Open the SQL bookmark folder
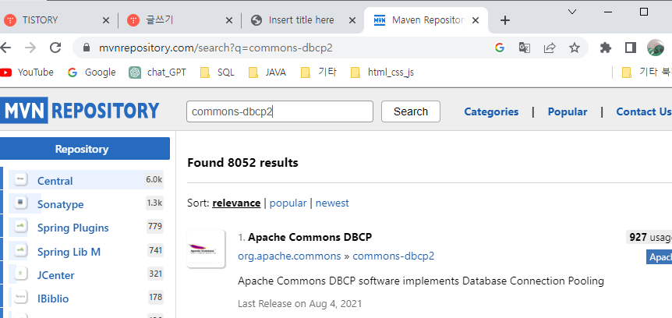This screenshot has height=318, width=672. tap(218, 72)
